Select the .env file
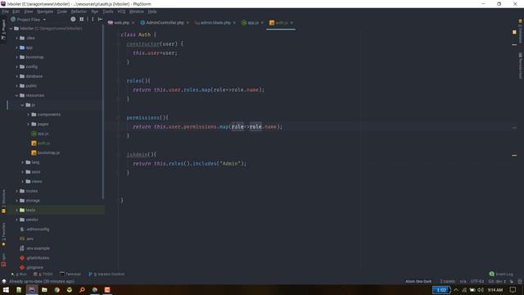Viewport: 524px width, 295px height. pyautogui.click(x=26, y=238)
